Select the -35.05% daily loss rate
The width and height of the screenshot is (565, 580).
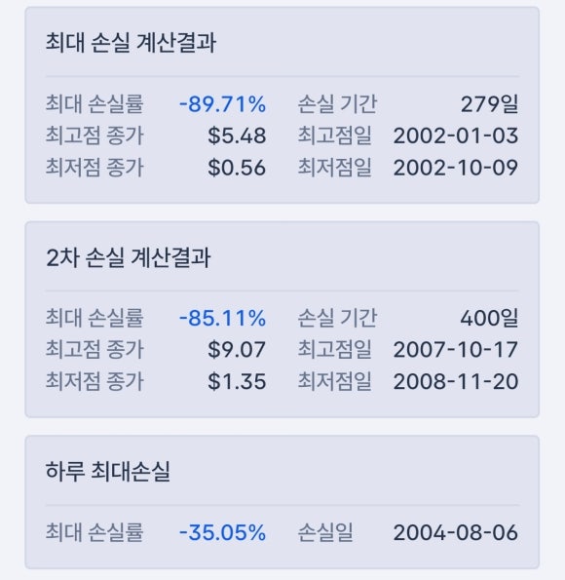coord(223,532)
